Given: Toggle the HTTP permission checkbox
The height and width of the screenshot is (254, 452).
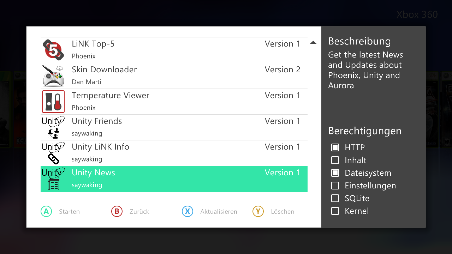Looking at the screenshot, I should [335, 147].
